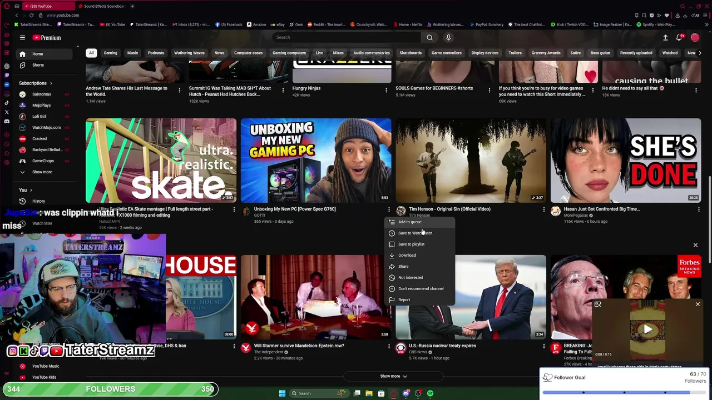Choose Report in context menu
The height and width of the screenshot is (400, 712).
(x=421, y=299)
